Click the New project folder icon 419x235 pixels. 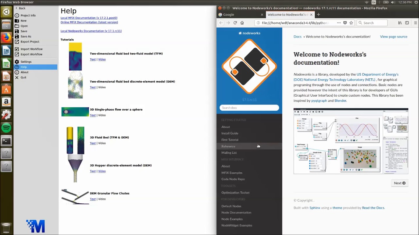(17, 21)
